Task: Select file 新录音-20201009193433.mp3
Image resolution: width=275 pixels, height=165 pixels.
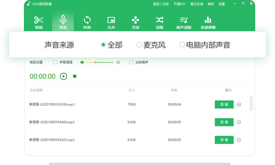Action: (52, 140)
